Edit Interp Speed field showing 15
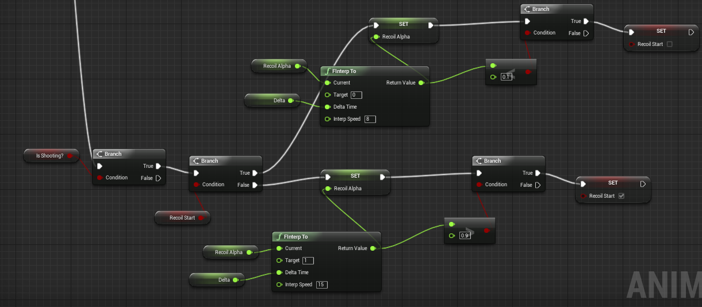Image resolution: width=702 pixels, height=307 pixels. (x=321, y=285)
